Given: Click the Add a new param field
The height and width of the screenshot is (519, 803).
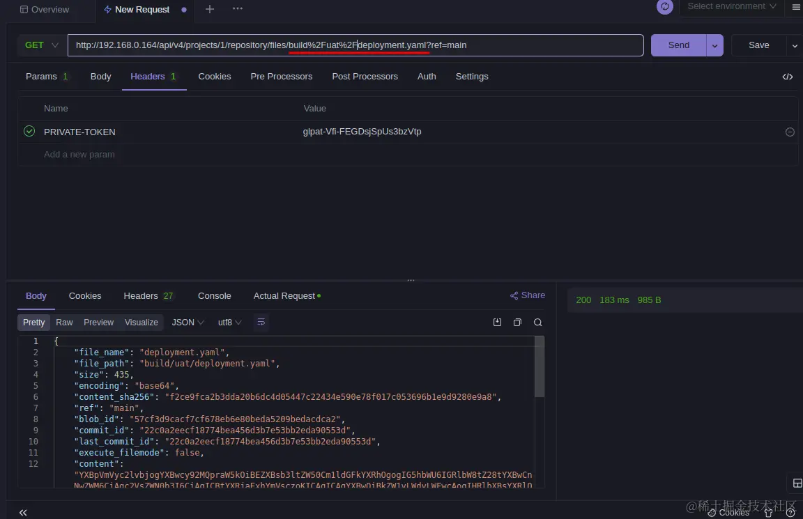Looking at the screenshot, I should point(79,155).
